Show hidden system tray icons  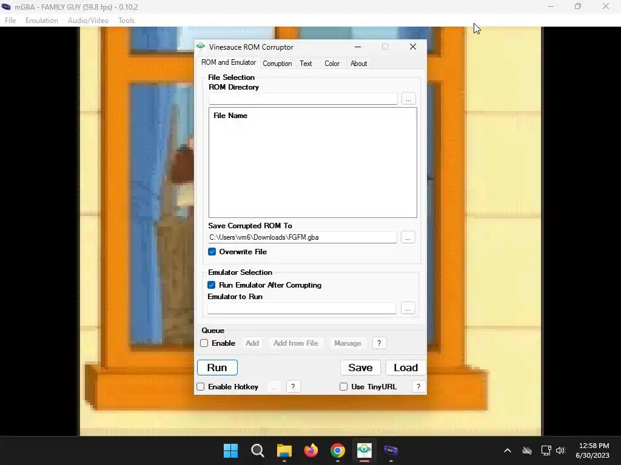point(508,450)
